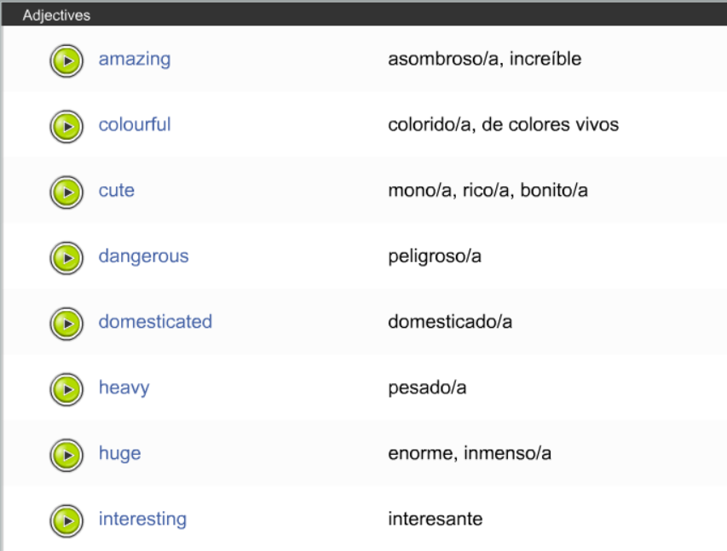727x551 pixels.
Task: Click the Adjectives section header
Action: click(x=56, y=14)
